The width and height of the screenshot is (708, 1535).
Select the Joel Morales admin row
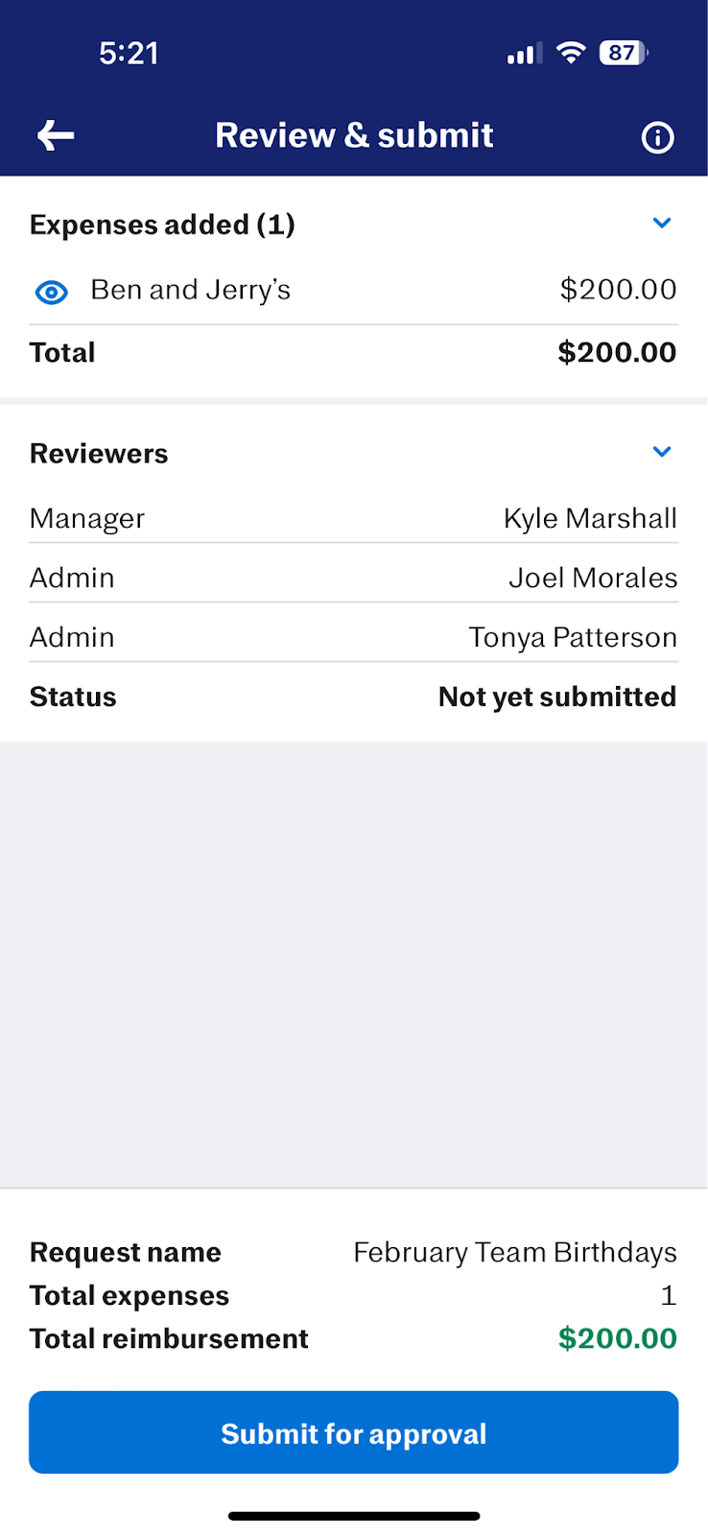pyautogui.click(x=353, y=578)
